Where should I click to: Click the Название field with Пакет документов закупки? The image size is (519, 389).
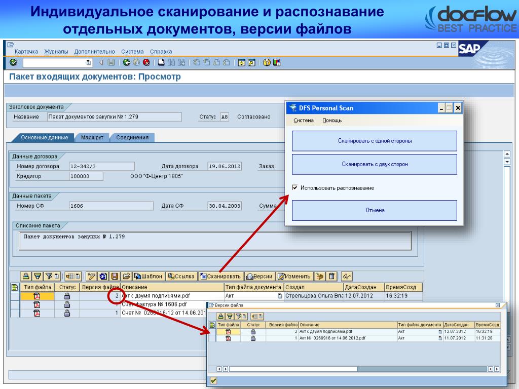[x=115, y=117]
